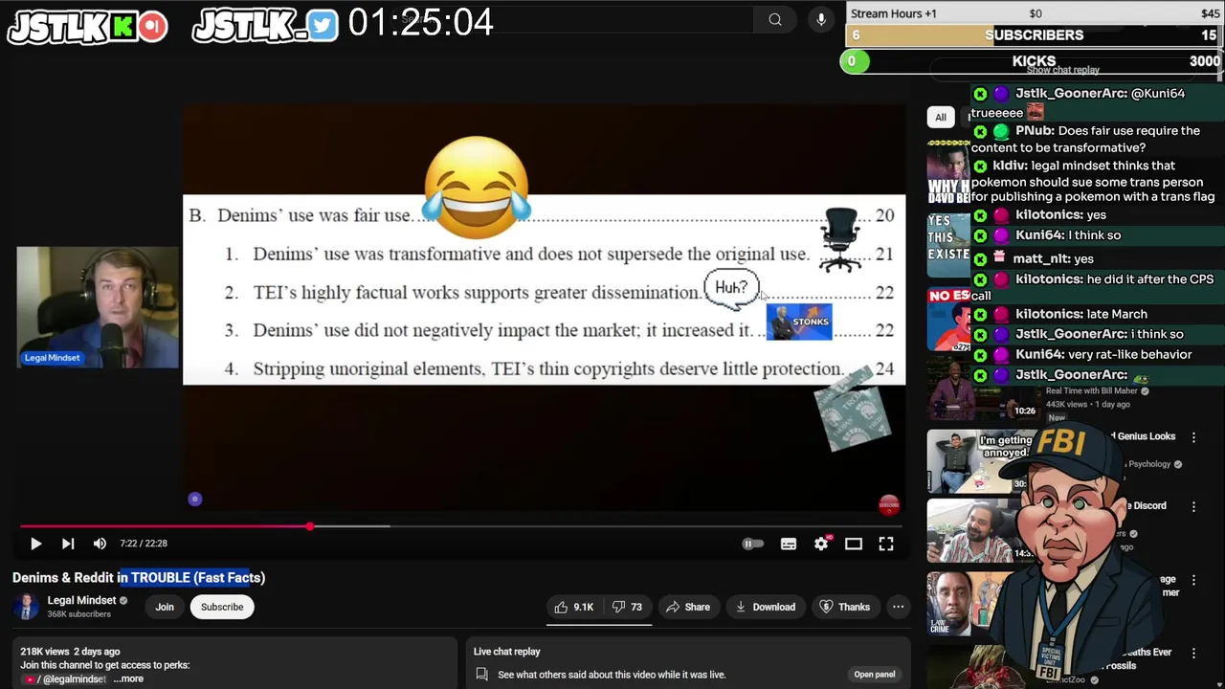Image resolution: width=1225 pixels, height=689 pixels.
Task: Click the Twitter bird icon in stream overlay
Action: click(x=323, y=26)
